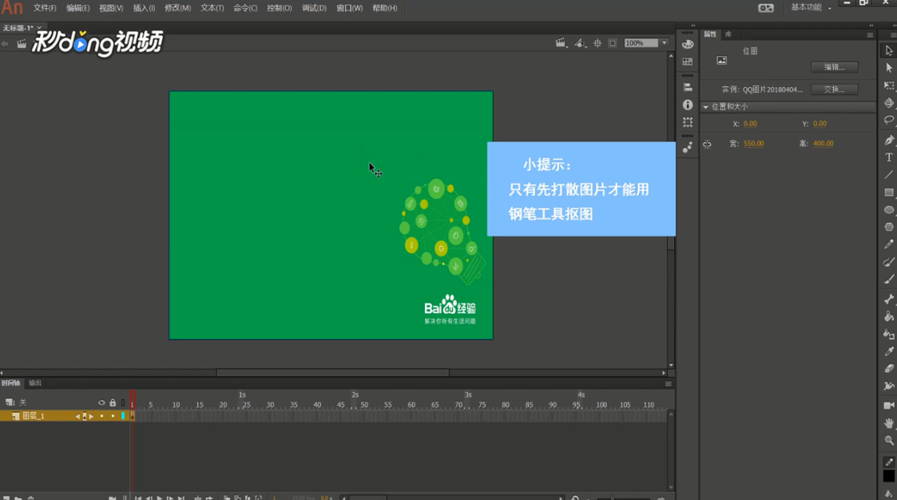Click the X position value 0.00
The height and width of the screenshot is (500, 897).
(x=750, y=124)
